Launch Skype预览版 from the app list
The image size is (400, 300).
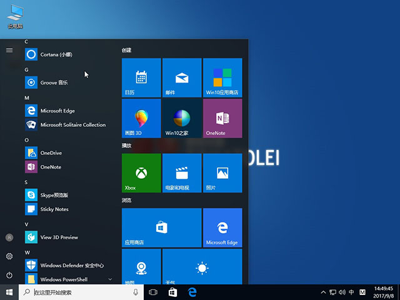pos(68,195)
